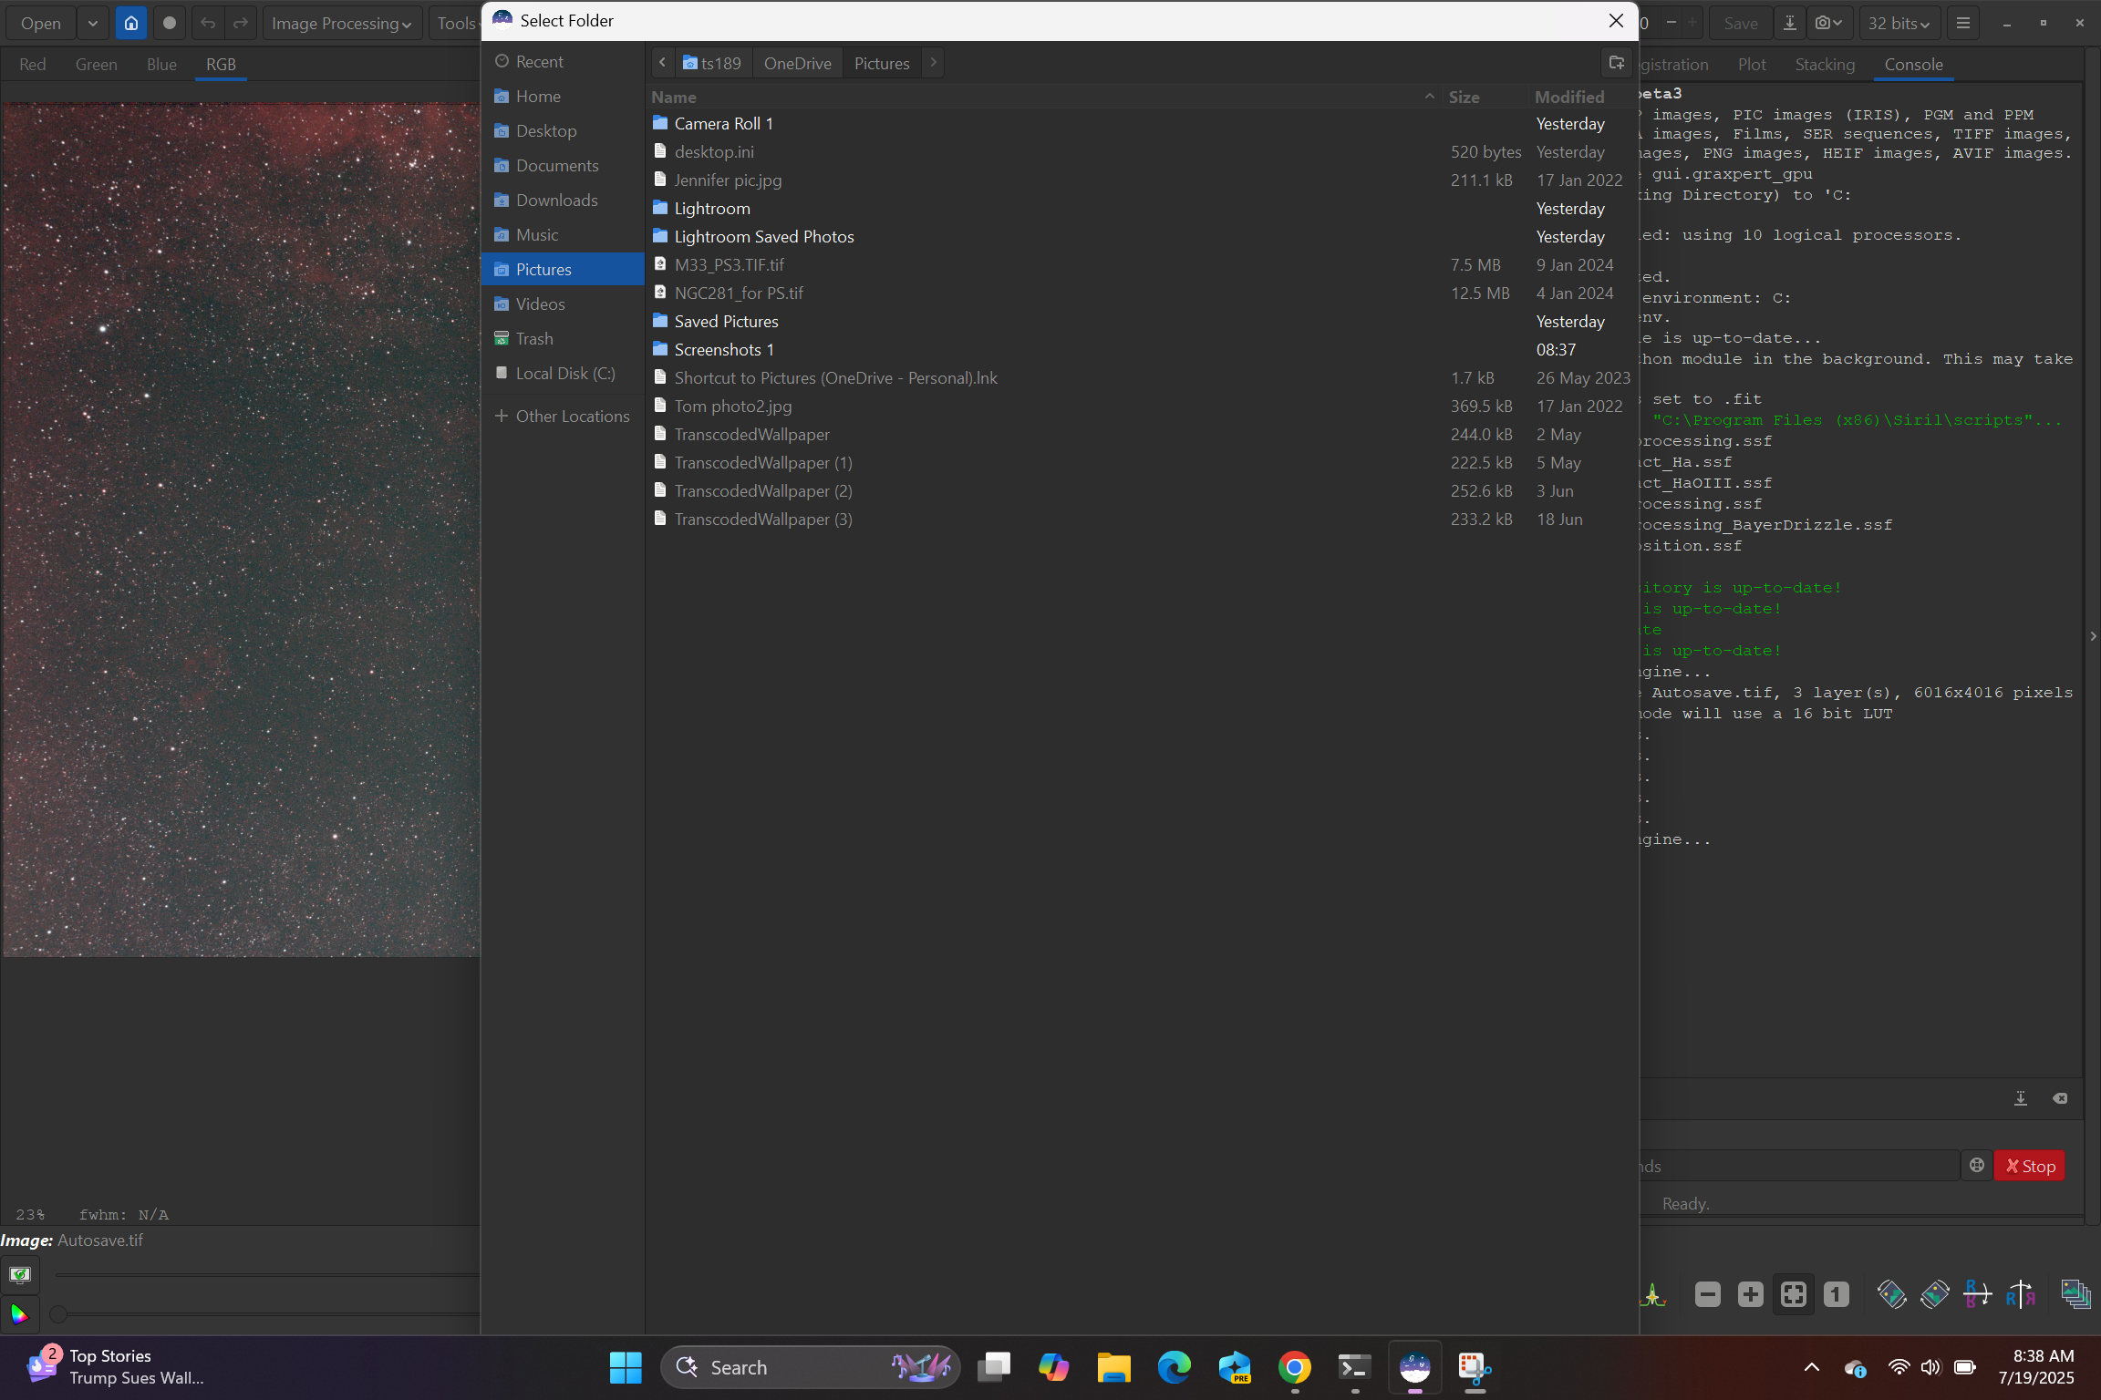Screen dimensions: 2101x1400
Task: Open the Windows Start menu
Action: click(626, 1367)
